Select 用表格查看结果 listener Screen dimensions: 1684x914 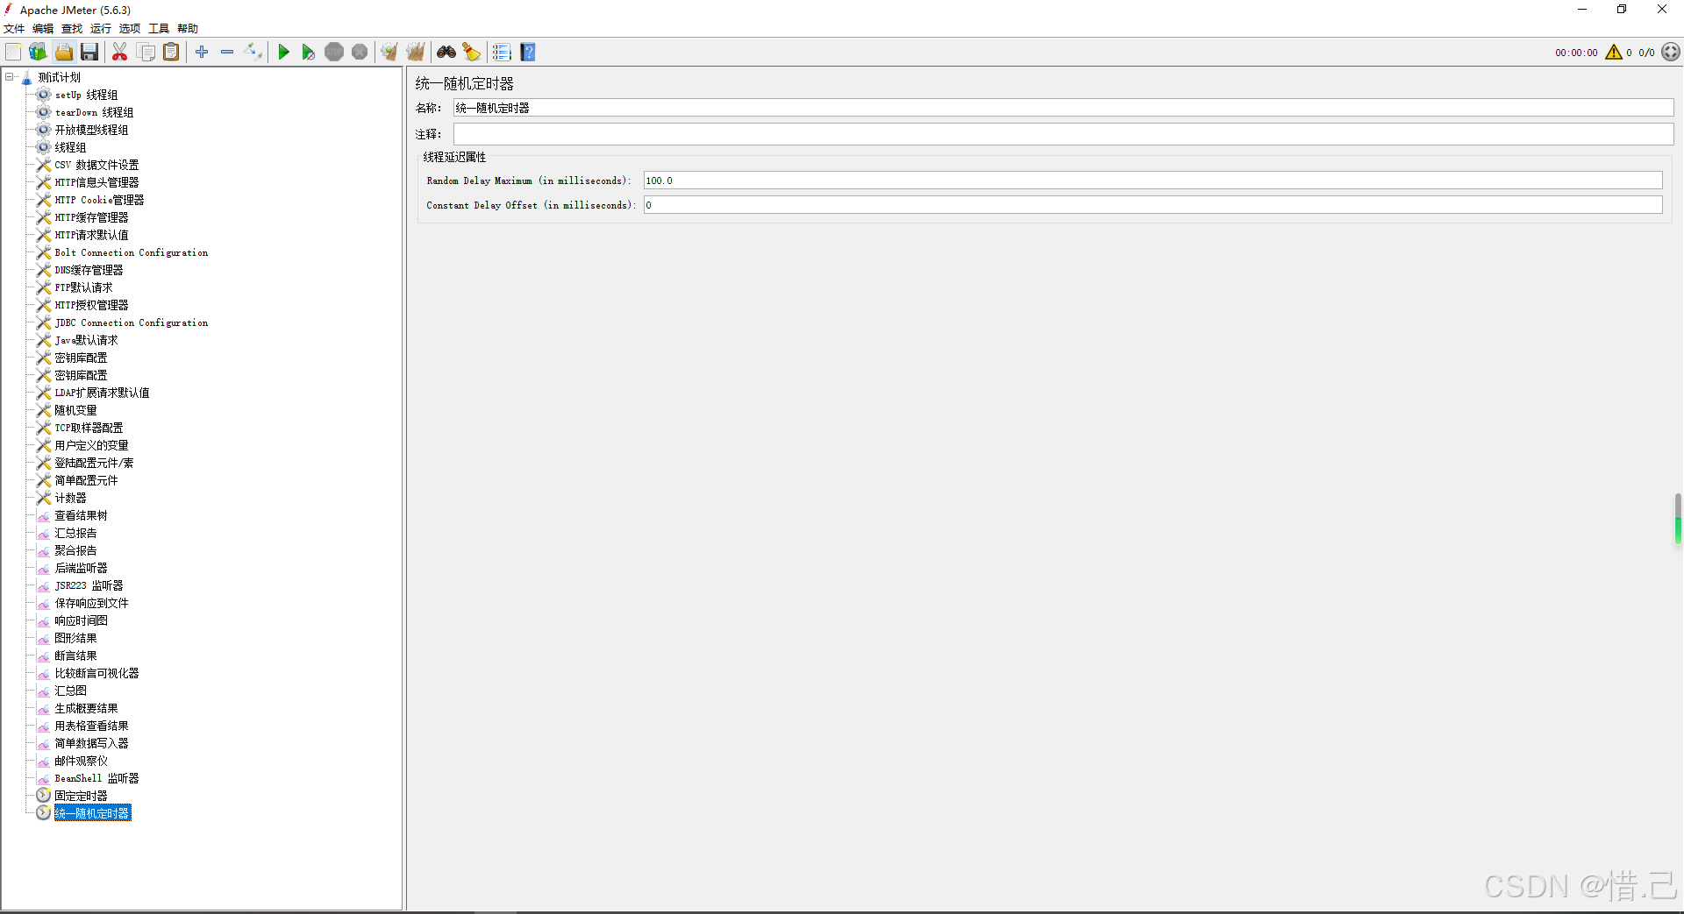pyautogui.click(x=91, y=726)
